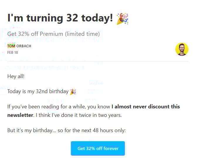
Task: Click the 'Hey all!' greeting line
Action: click(x=16, y=76)
